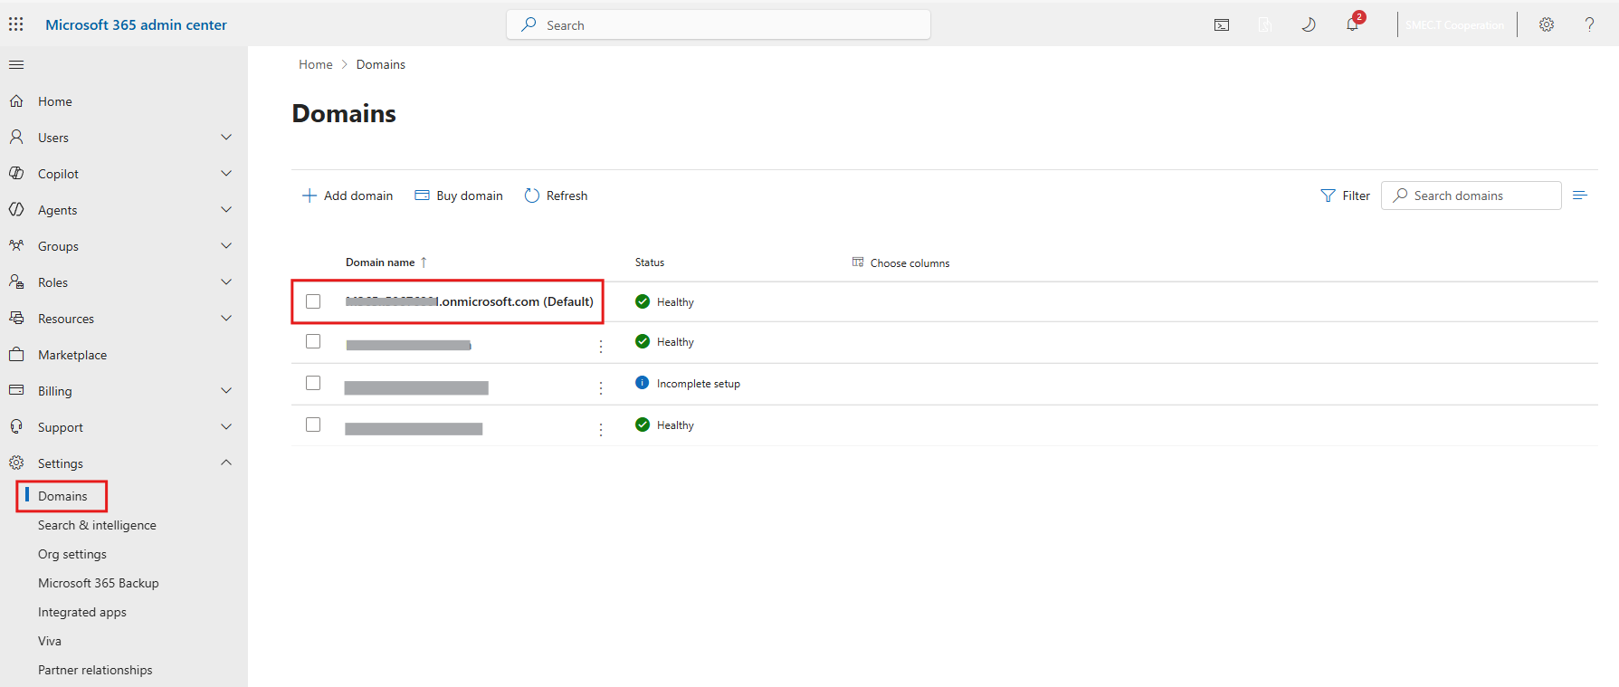Click the Search domains field
The height and width of the screenshot is (687, 1619).
tap(1471, 196)
